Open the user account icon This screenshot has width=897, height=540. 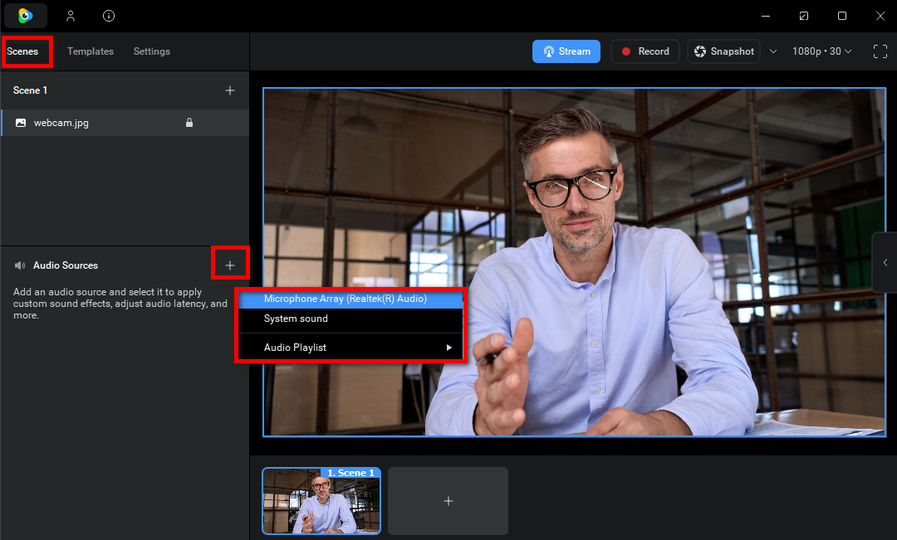(71, 16)
